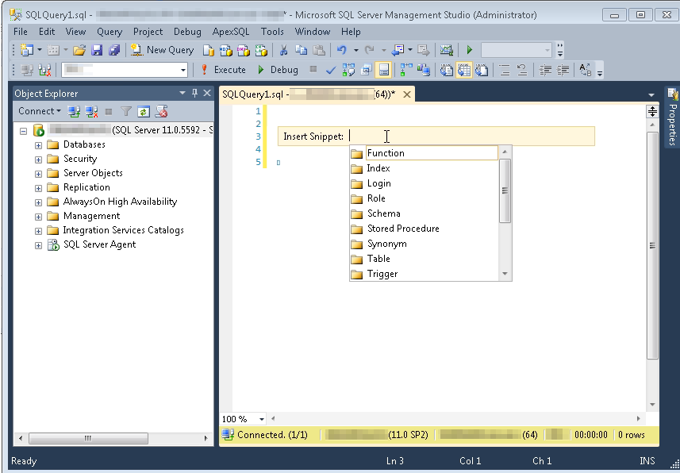Click the snippet list scrollbar down arrow
This screenshot has width=680, height=473.
click(505, 274)
